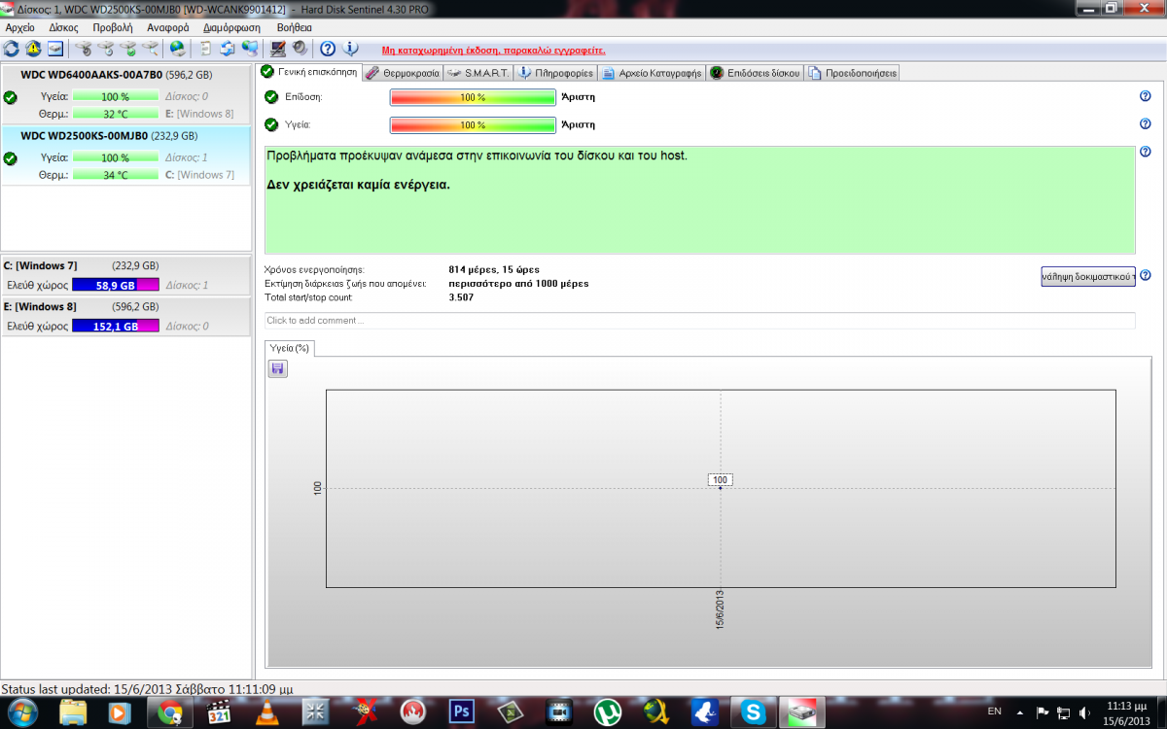
Task: Select the C: [Windows 7] partition entry
Action: [x=126, y=275]
